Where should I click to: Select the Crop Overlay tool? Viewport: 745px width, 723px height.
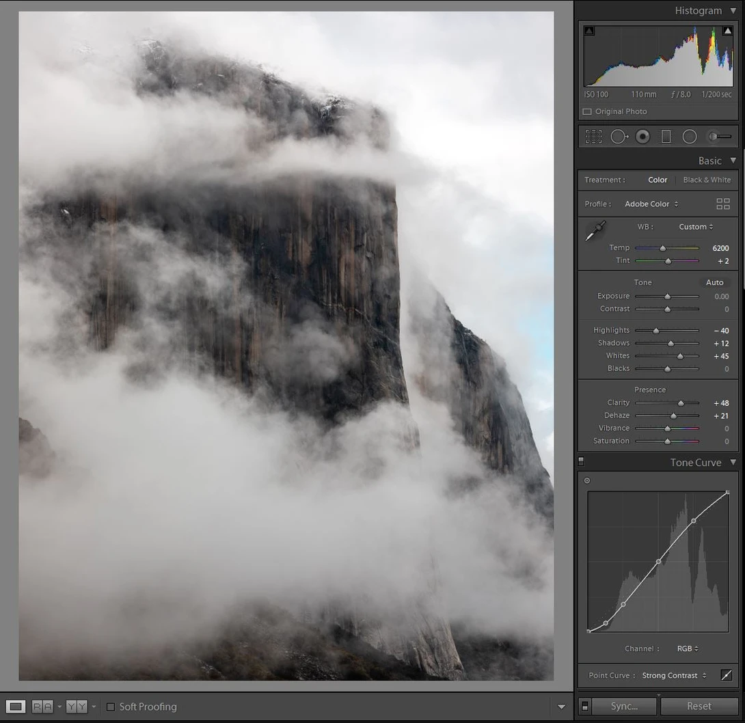(x=593, y=137)
